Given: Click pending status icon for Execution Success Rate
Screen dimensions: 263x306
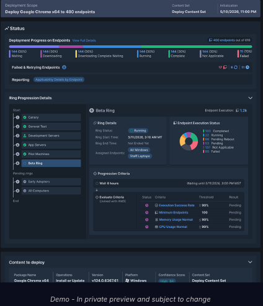Looking at the screenshot, I should point(146,205).
